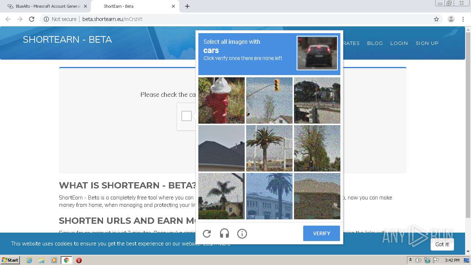Click the Verify button
471x265 pixels.
(x=322, y=233)
